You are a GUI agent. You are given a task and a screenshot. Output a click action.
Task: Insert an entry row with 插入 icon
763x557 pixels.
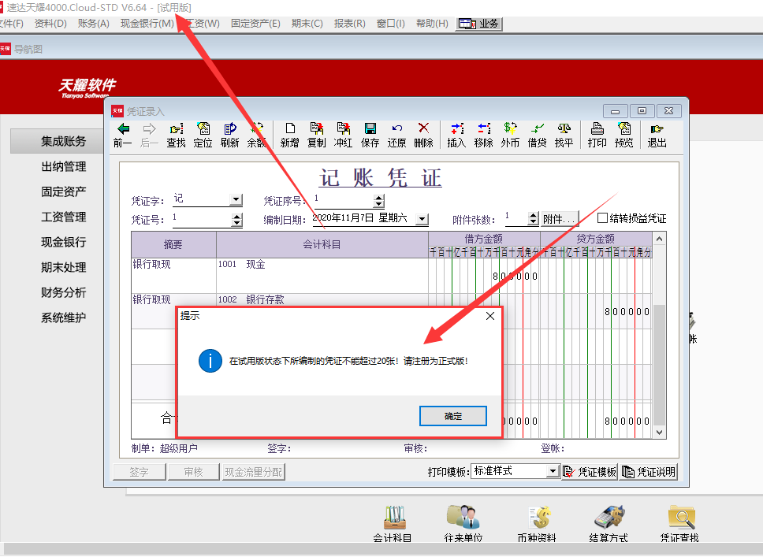[x=456, y=136]
